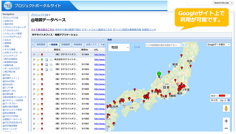
Task: Toggle favorite star for S11804 row
Action: click(38, 55)
